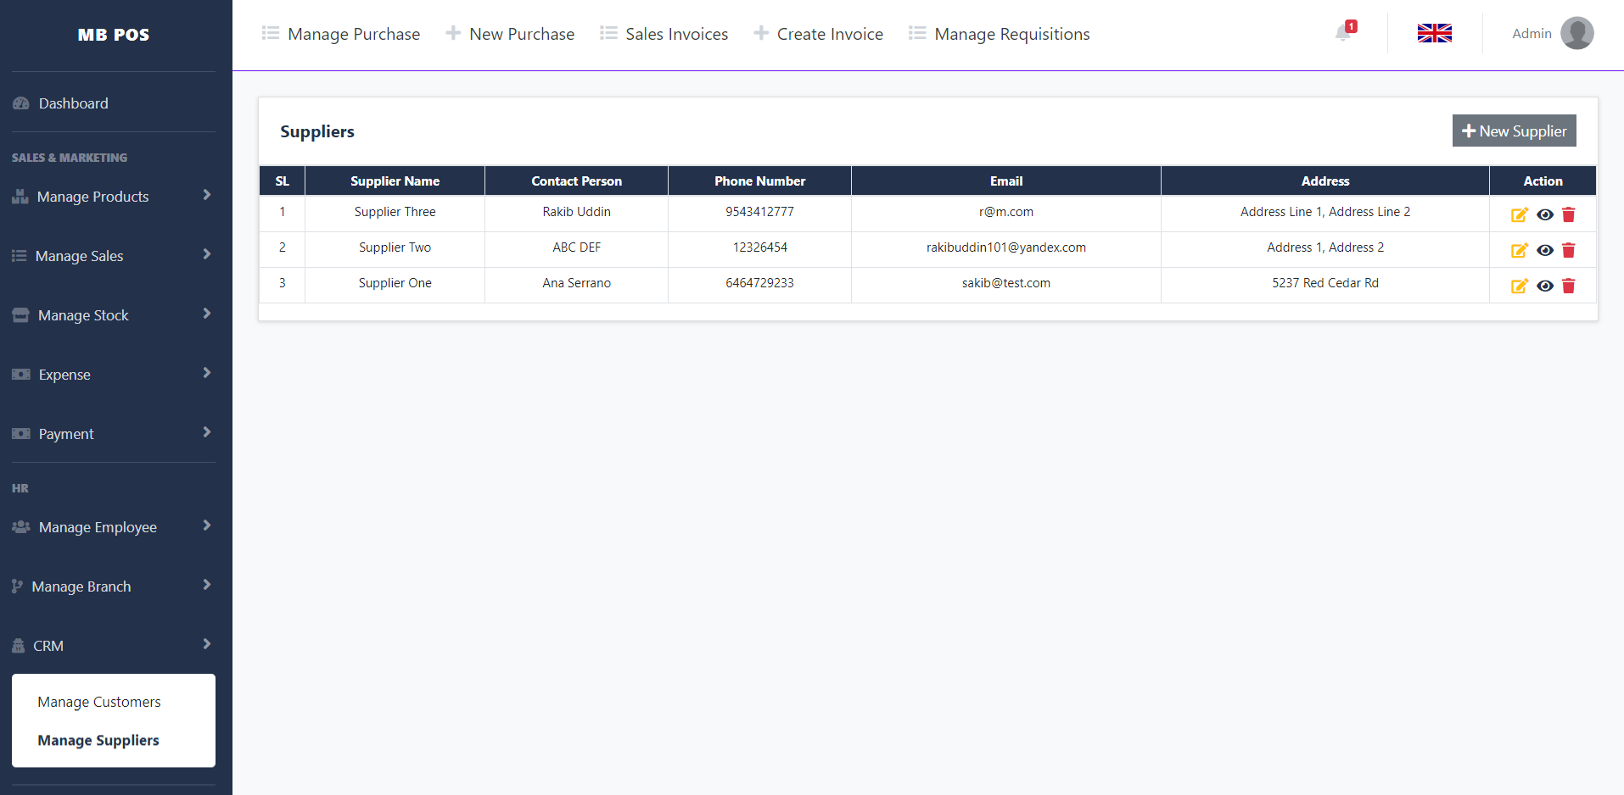Go to Sales Invoices in top navigation
1624x795 pixels.
point(676,34)
